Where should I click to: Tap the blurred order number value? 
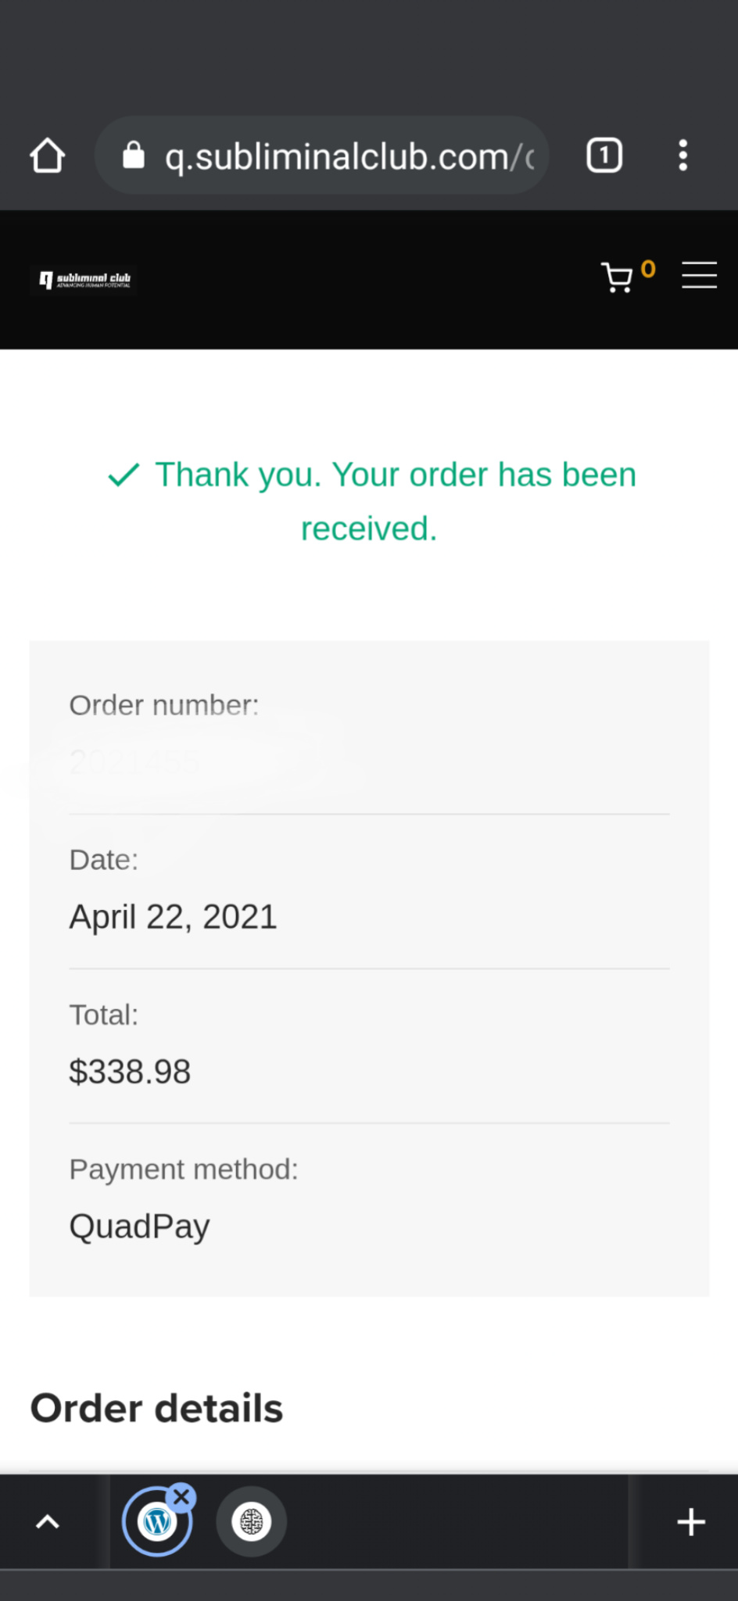coord(134,761)
